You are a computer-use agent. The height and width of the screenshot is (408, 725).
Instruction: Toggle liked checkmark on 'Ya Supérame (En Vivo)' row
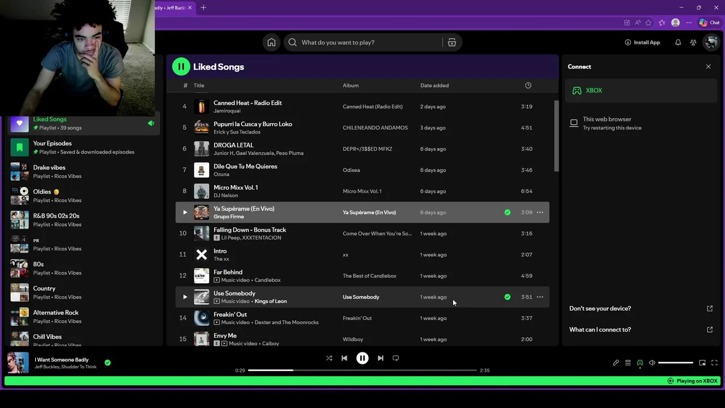(507, 212)
